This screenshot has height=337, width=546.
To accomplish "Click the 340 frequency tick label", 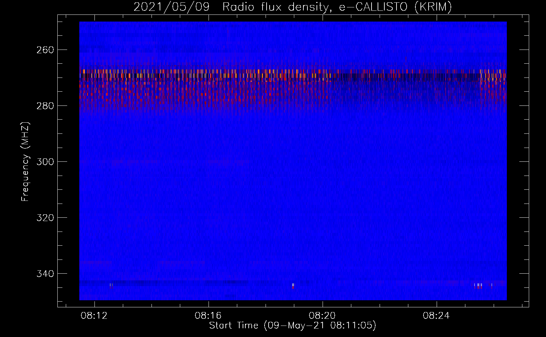I will pos(45,274).
